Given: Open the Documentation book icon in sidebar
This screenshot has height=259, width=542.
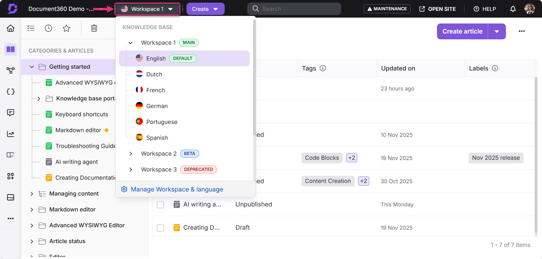Looking at the screenshot, I should click(11, 49).
